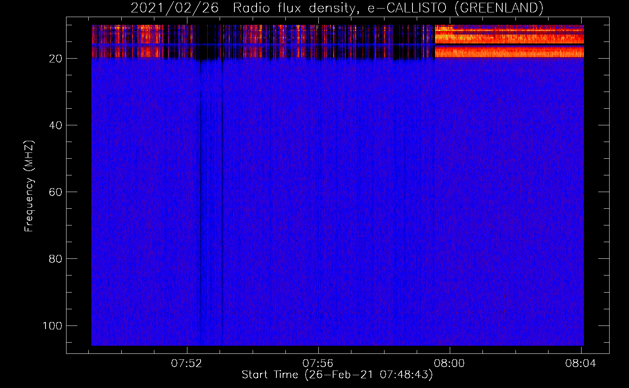Click the 80 MHz frequency tick label
Image resolution: width=629 pixels, height=388 pixels.
[x=56, y=259]
